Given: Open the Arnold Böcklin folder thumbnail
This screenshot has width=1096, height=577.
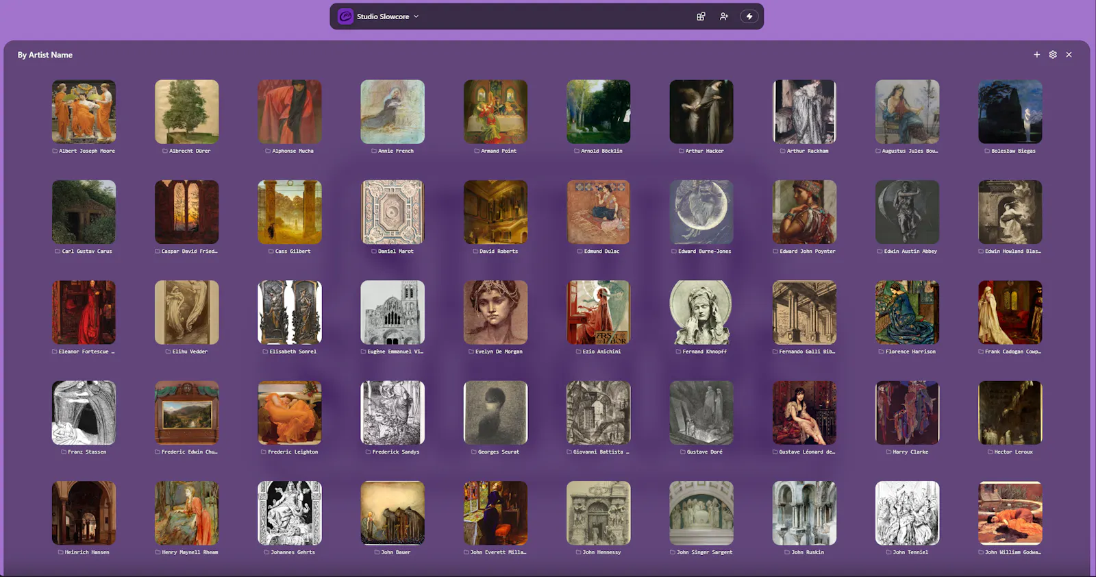Looking at the screenshot, I should point(599,112).
